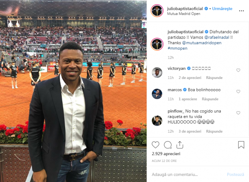Follow account via Urmărește link
249x182 pixels.
[x=222, y=8]
